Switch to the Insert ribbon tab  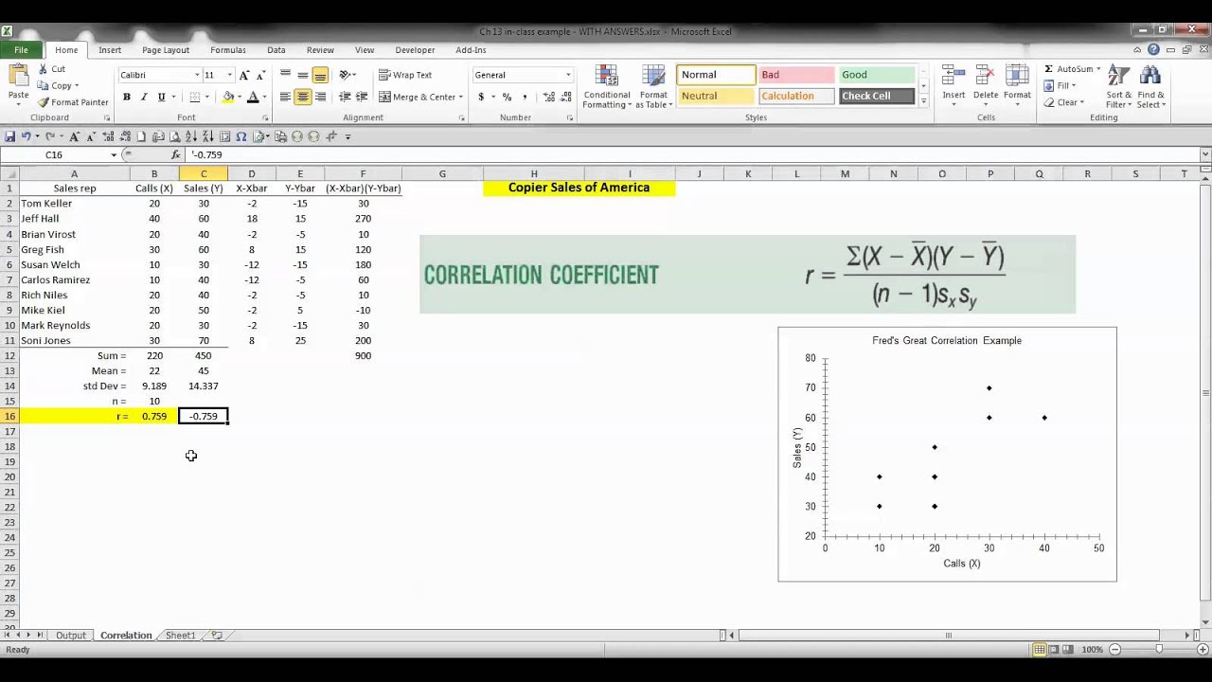click(110, 49)
